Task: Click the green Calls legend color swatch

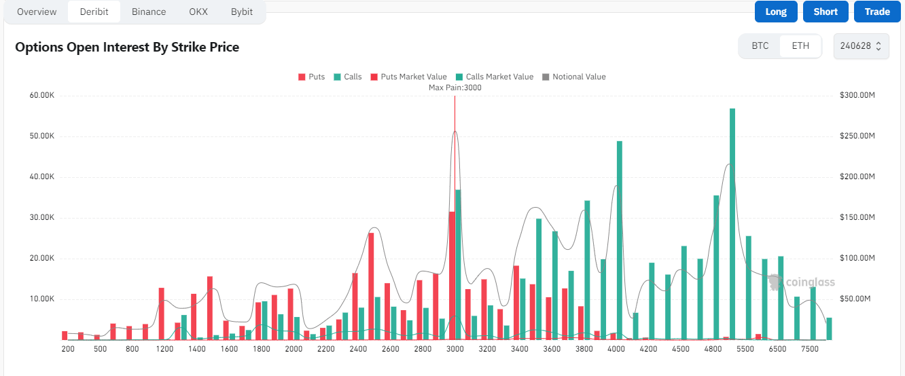Action: point(337,77)
